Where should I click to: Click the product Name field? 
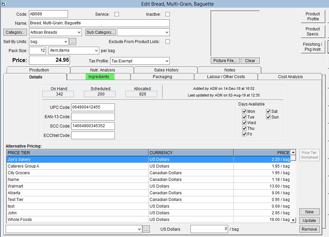click(99, 23)
